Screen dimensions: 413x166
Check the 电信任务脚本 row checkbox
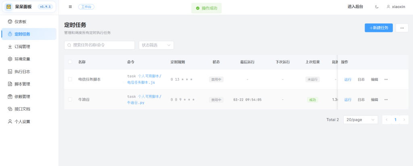click(x=70, y=79)
